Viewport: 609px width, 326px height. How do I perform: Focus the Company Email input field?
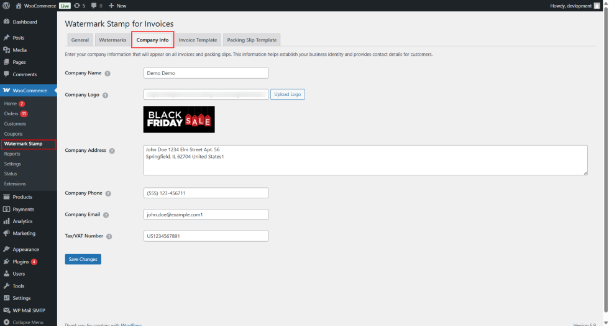pos(206,214)
